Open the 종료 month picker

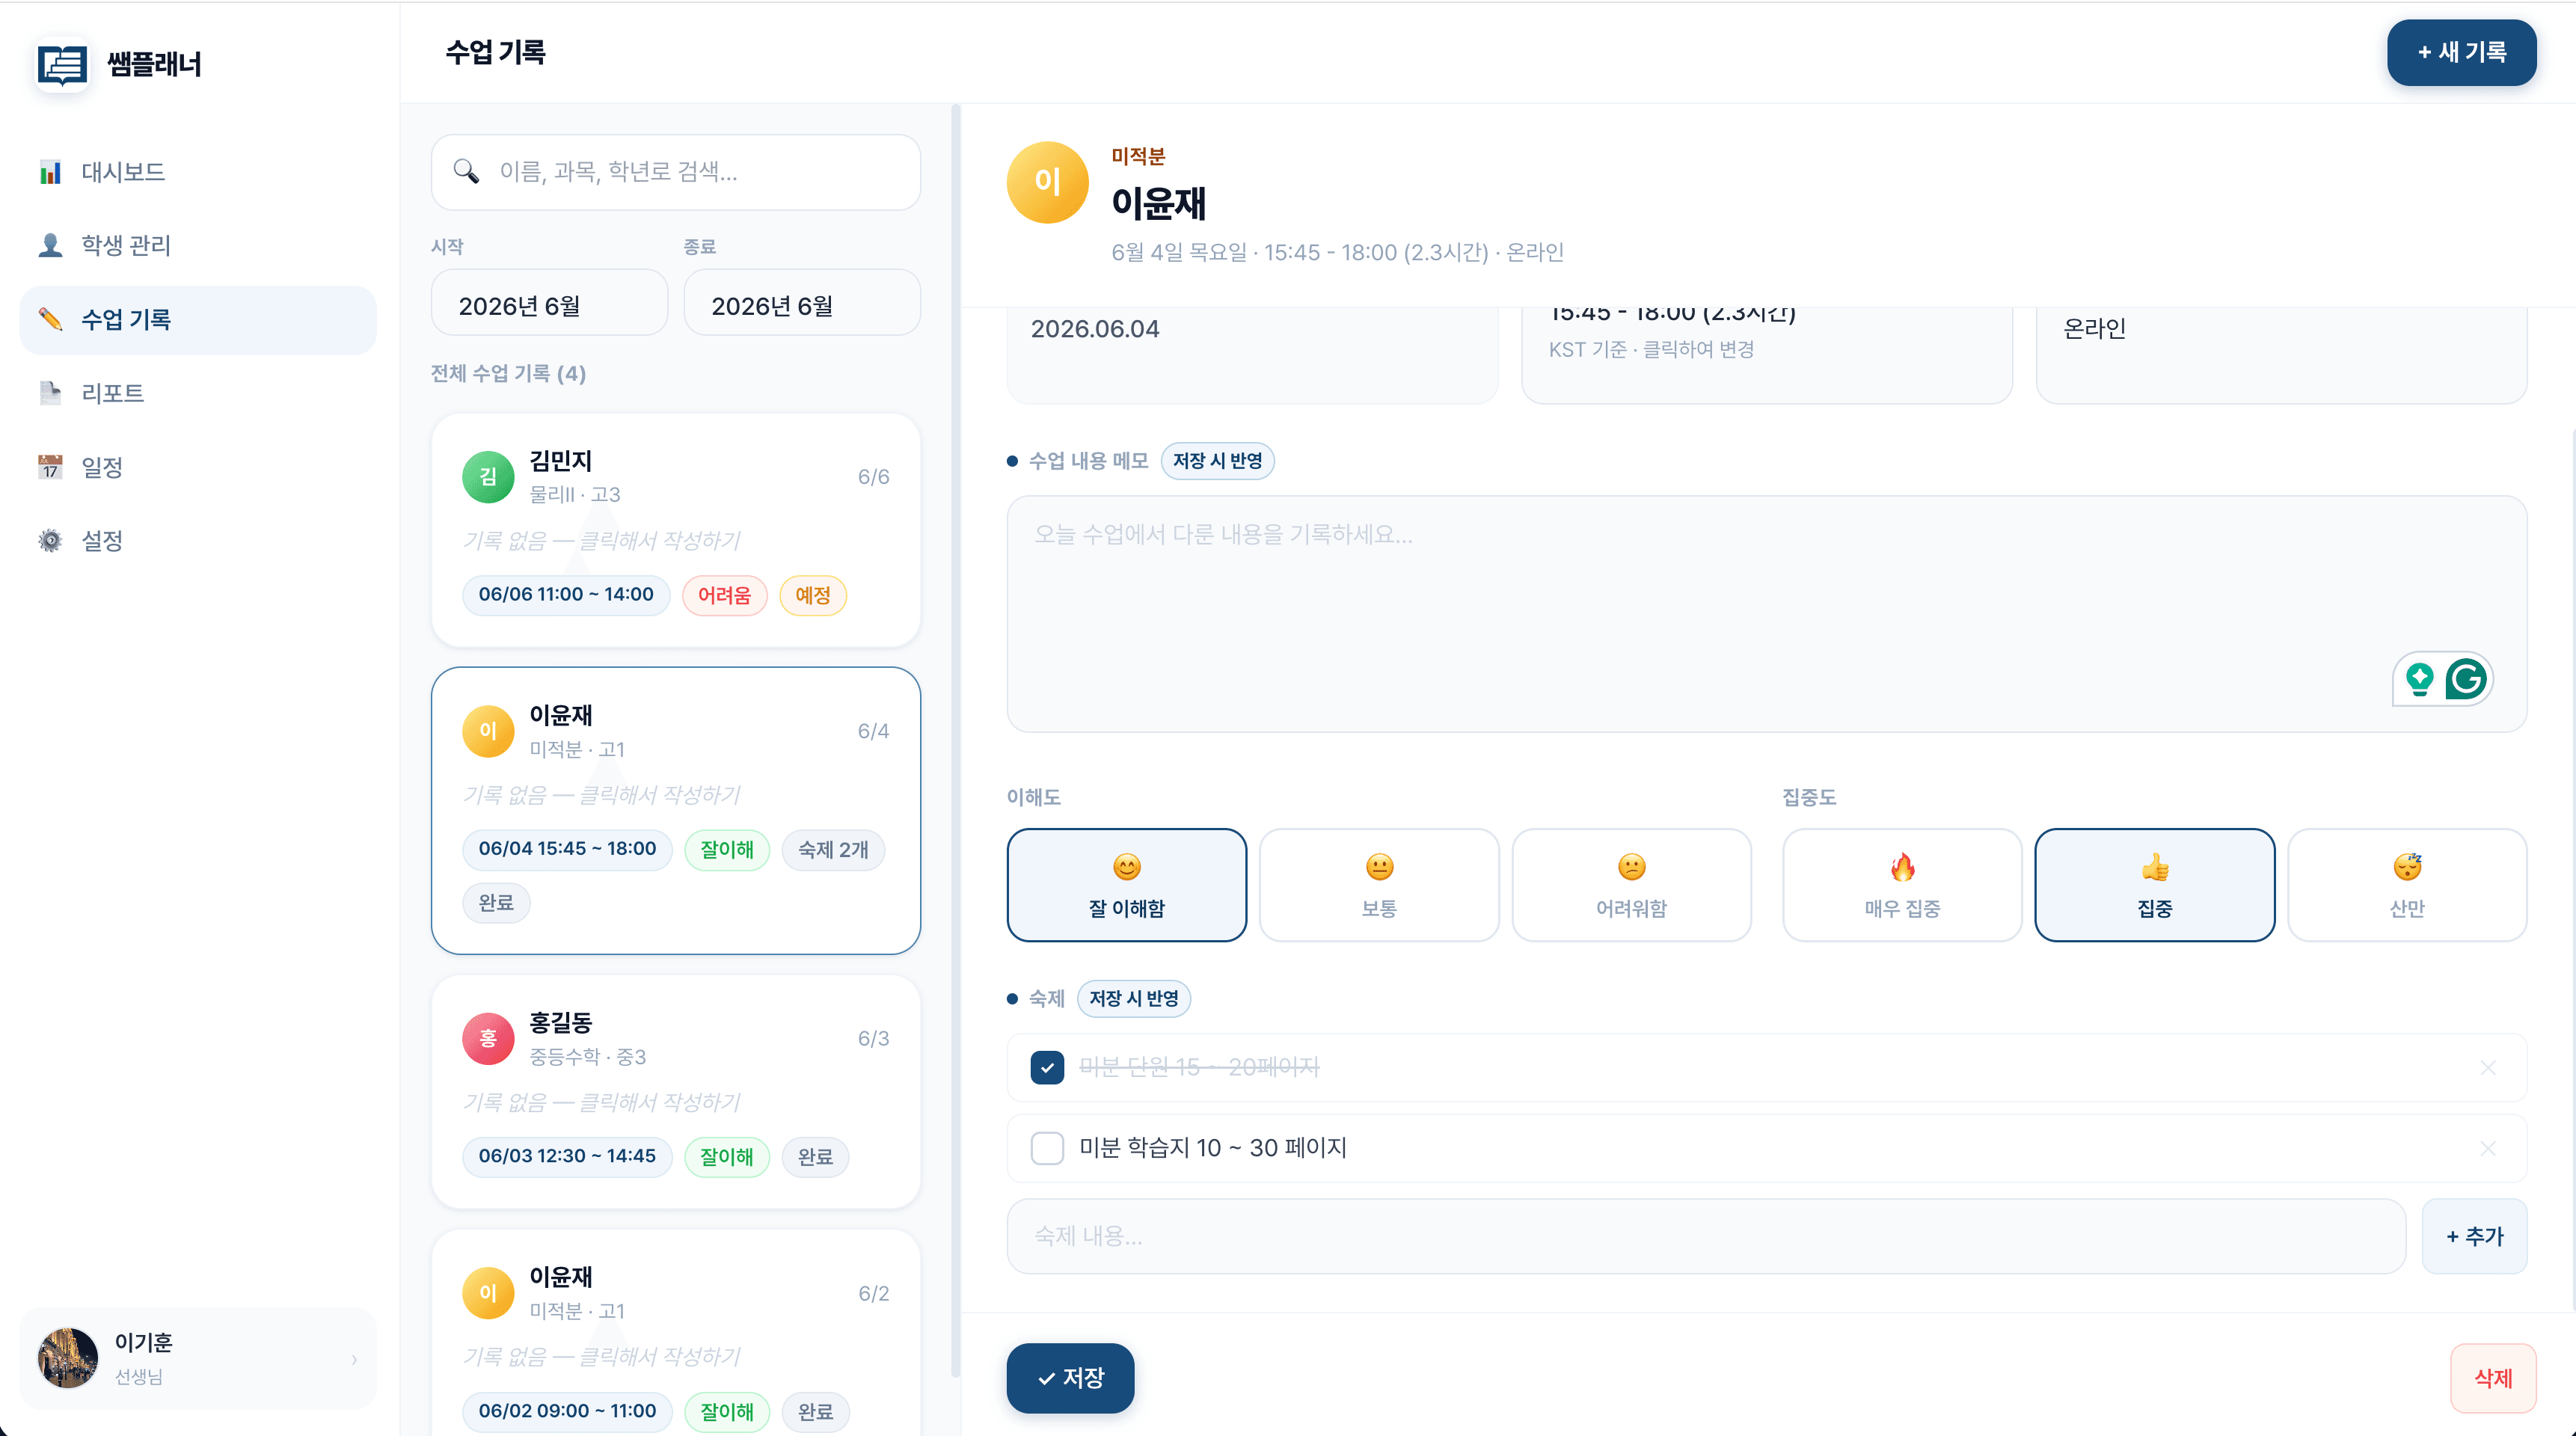pos(802,303)
